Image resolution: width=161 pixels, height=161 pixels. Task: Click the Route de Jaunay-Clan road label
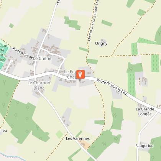pos(112,87)
